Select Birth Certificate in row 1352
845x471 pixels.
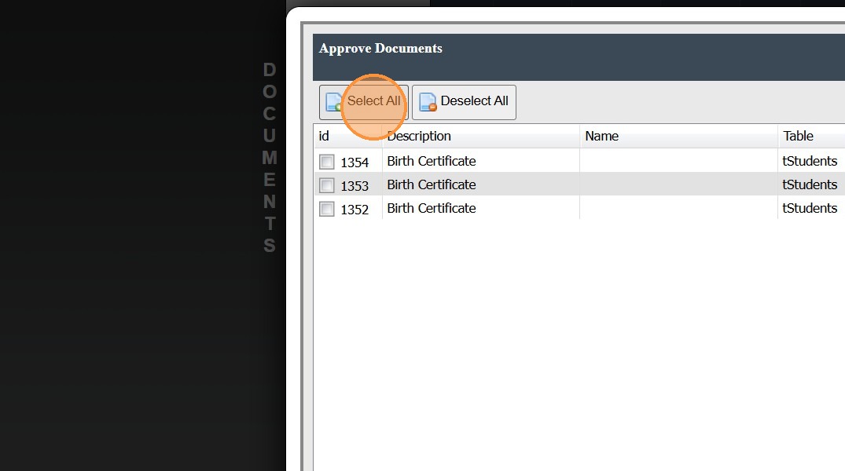click(x=431, y=208)
